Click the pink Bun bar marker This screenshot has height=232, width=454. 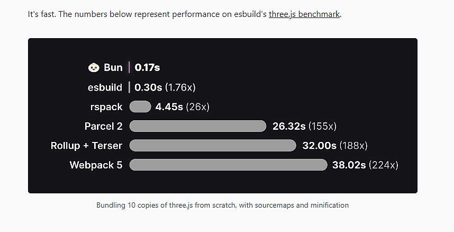pos(129,68)
